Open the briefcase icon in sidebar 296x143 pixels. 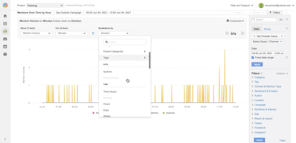point(5,39)
